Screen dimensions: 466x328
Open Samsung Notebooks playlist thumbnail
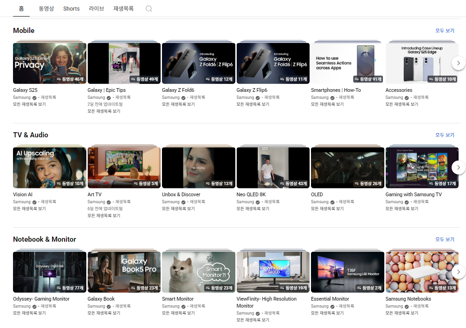[422, 272]
